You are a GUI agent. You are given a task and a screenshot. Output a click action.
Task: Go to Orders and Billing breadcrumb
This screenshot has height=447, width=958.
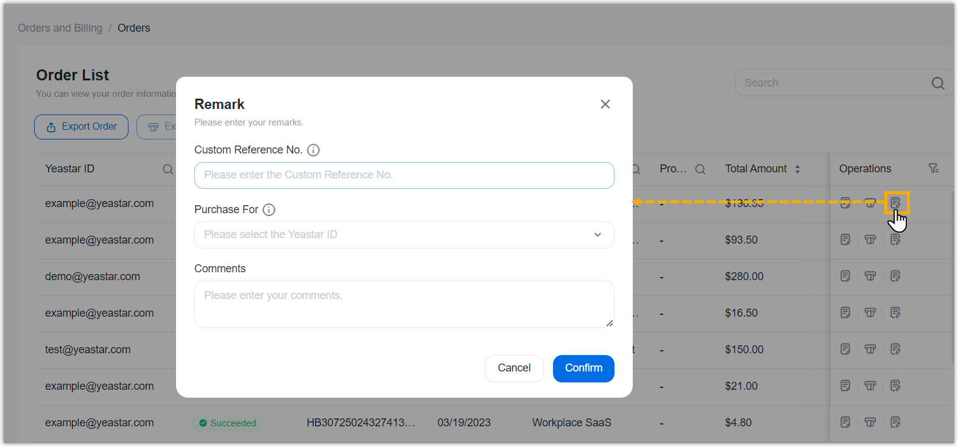click(x=60, y=28)
